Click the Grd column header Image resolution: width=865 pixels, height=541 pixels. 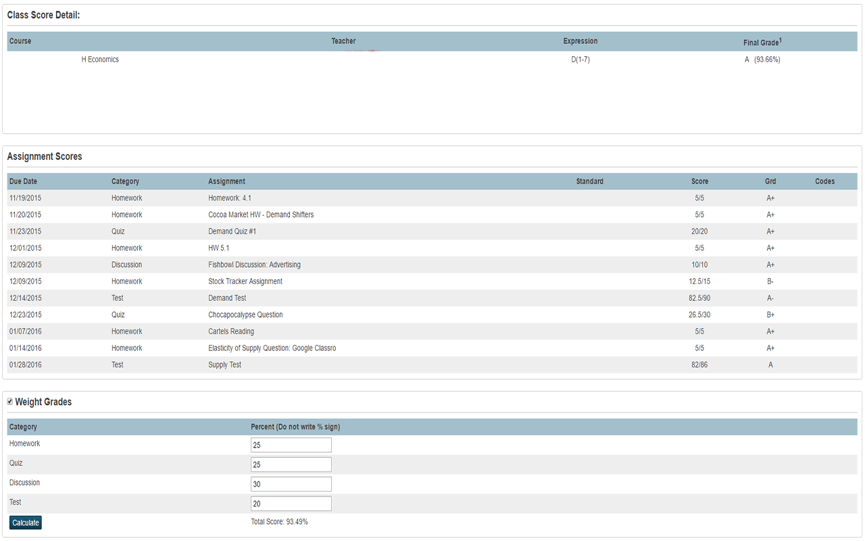pyautogui.click(x=770, y=181)
